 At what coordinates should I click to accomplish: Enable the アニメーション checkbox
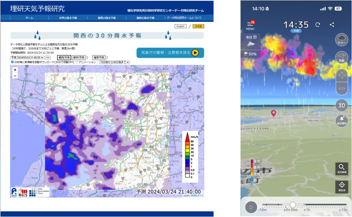77,62
